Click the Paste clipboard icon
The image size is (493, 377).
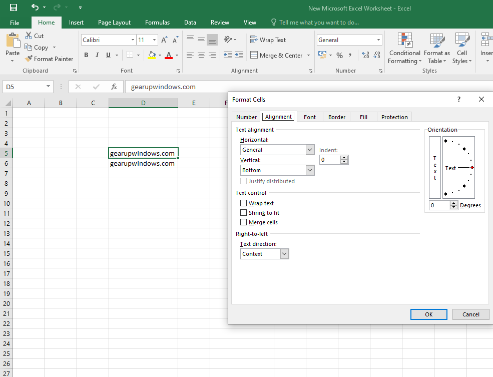tap(13, 41)
